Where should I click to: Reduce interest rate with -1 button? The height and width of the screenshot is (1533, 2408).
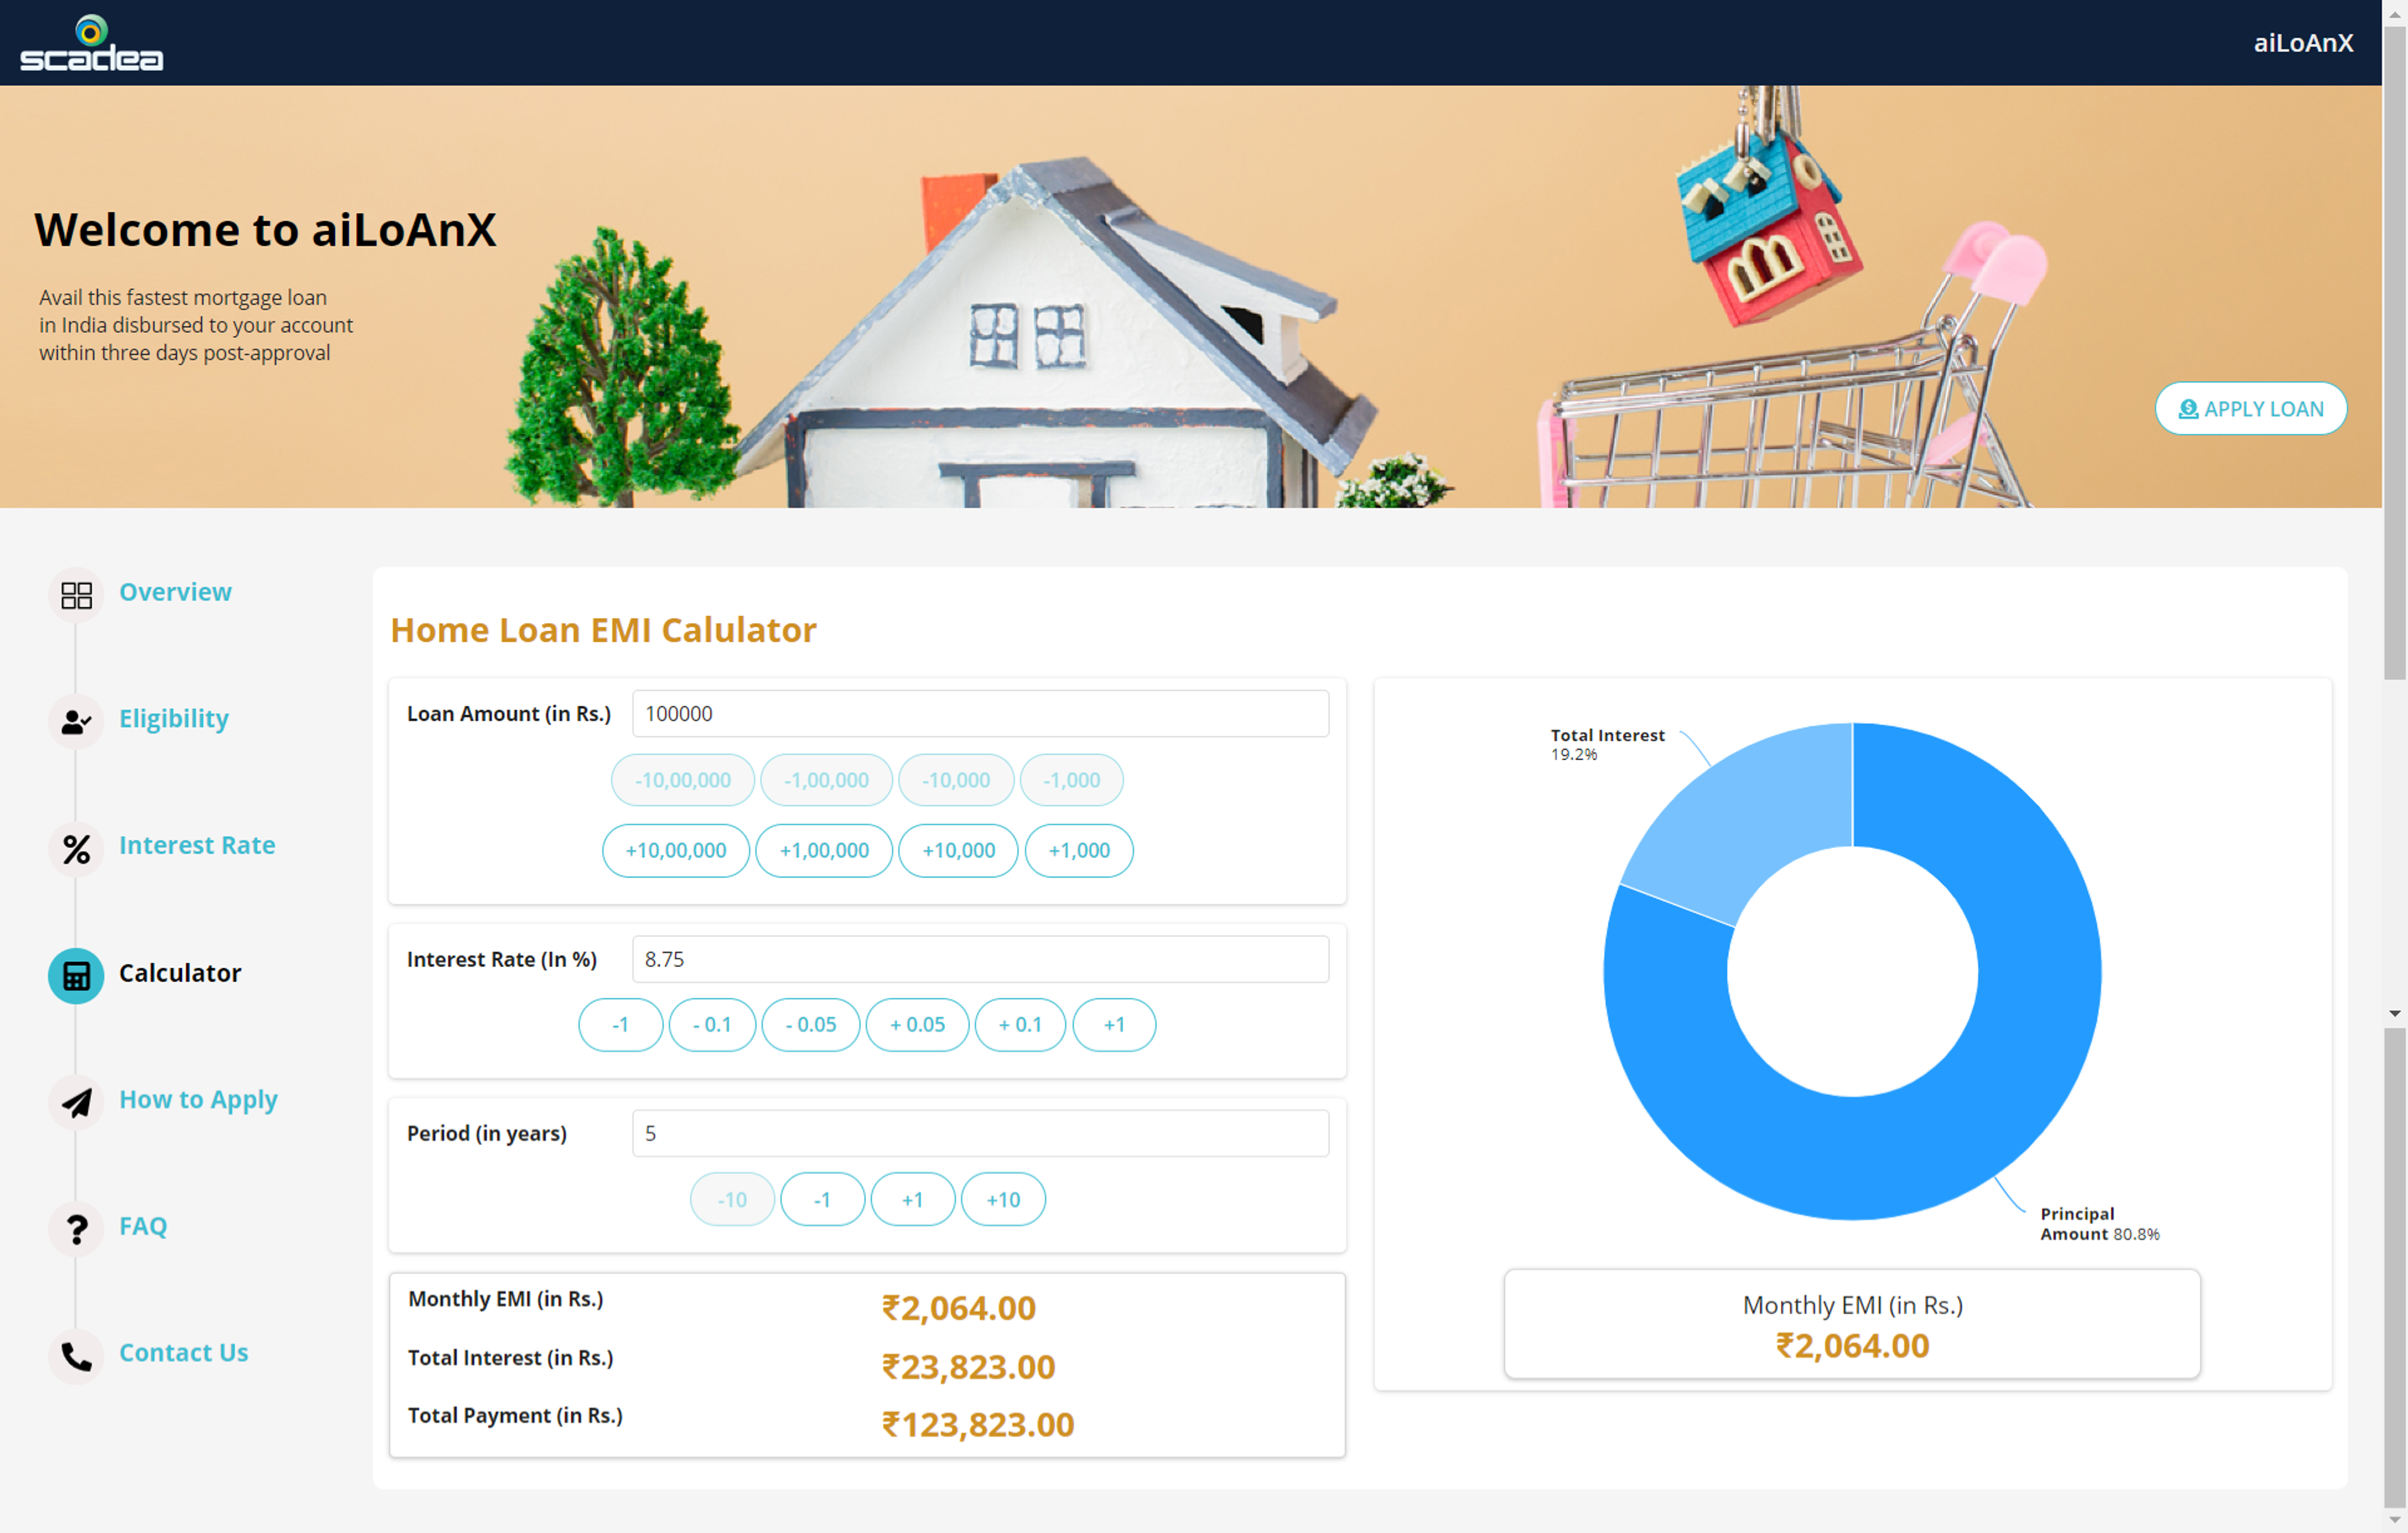(x=620, y=1024)
